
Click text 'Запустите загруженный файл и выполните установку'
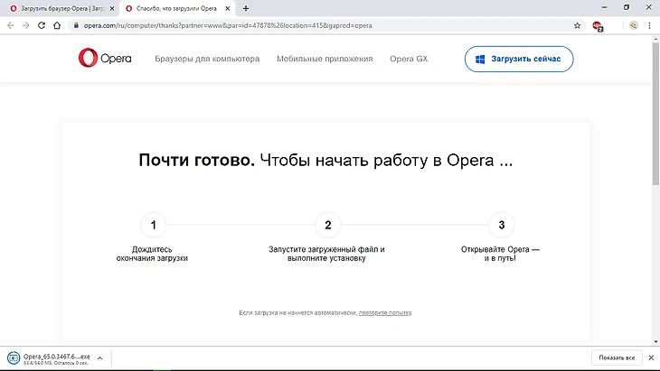click(326, 254)
